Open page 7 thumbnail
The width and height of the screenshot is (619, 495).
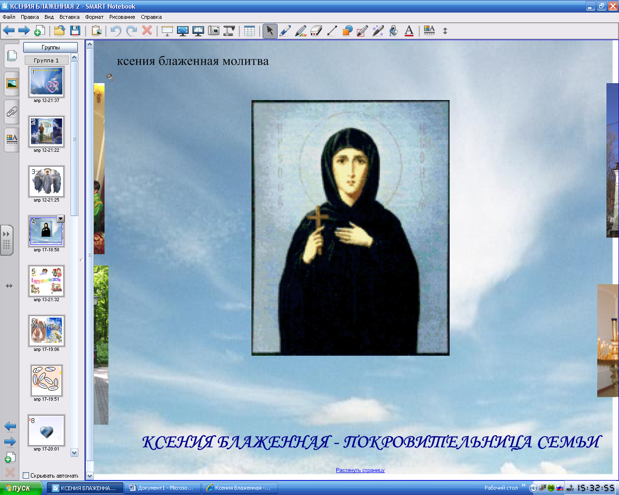(x=46, y=380)
